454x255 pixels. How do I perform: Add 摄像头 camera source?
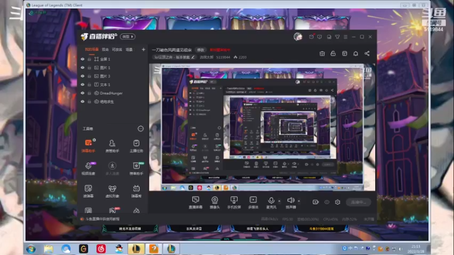[215, 202]
